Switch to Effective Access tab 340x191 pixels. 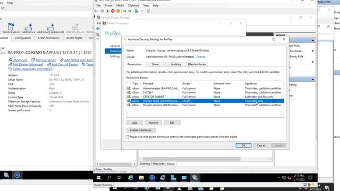point(197,64)
